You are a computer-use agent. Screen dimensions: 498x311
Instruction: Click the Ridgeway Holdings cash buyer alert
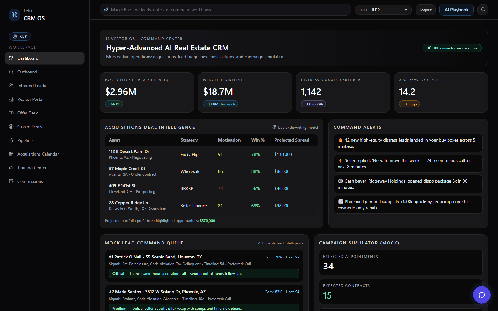tap(408, 184)
